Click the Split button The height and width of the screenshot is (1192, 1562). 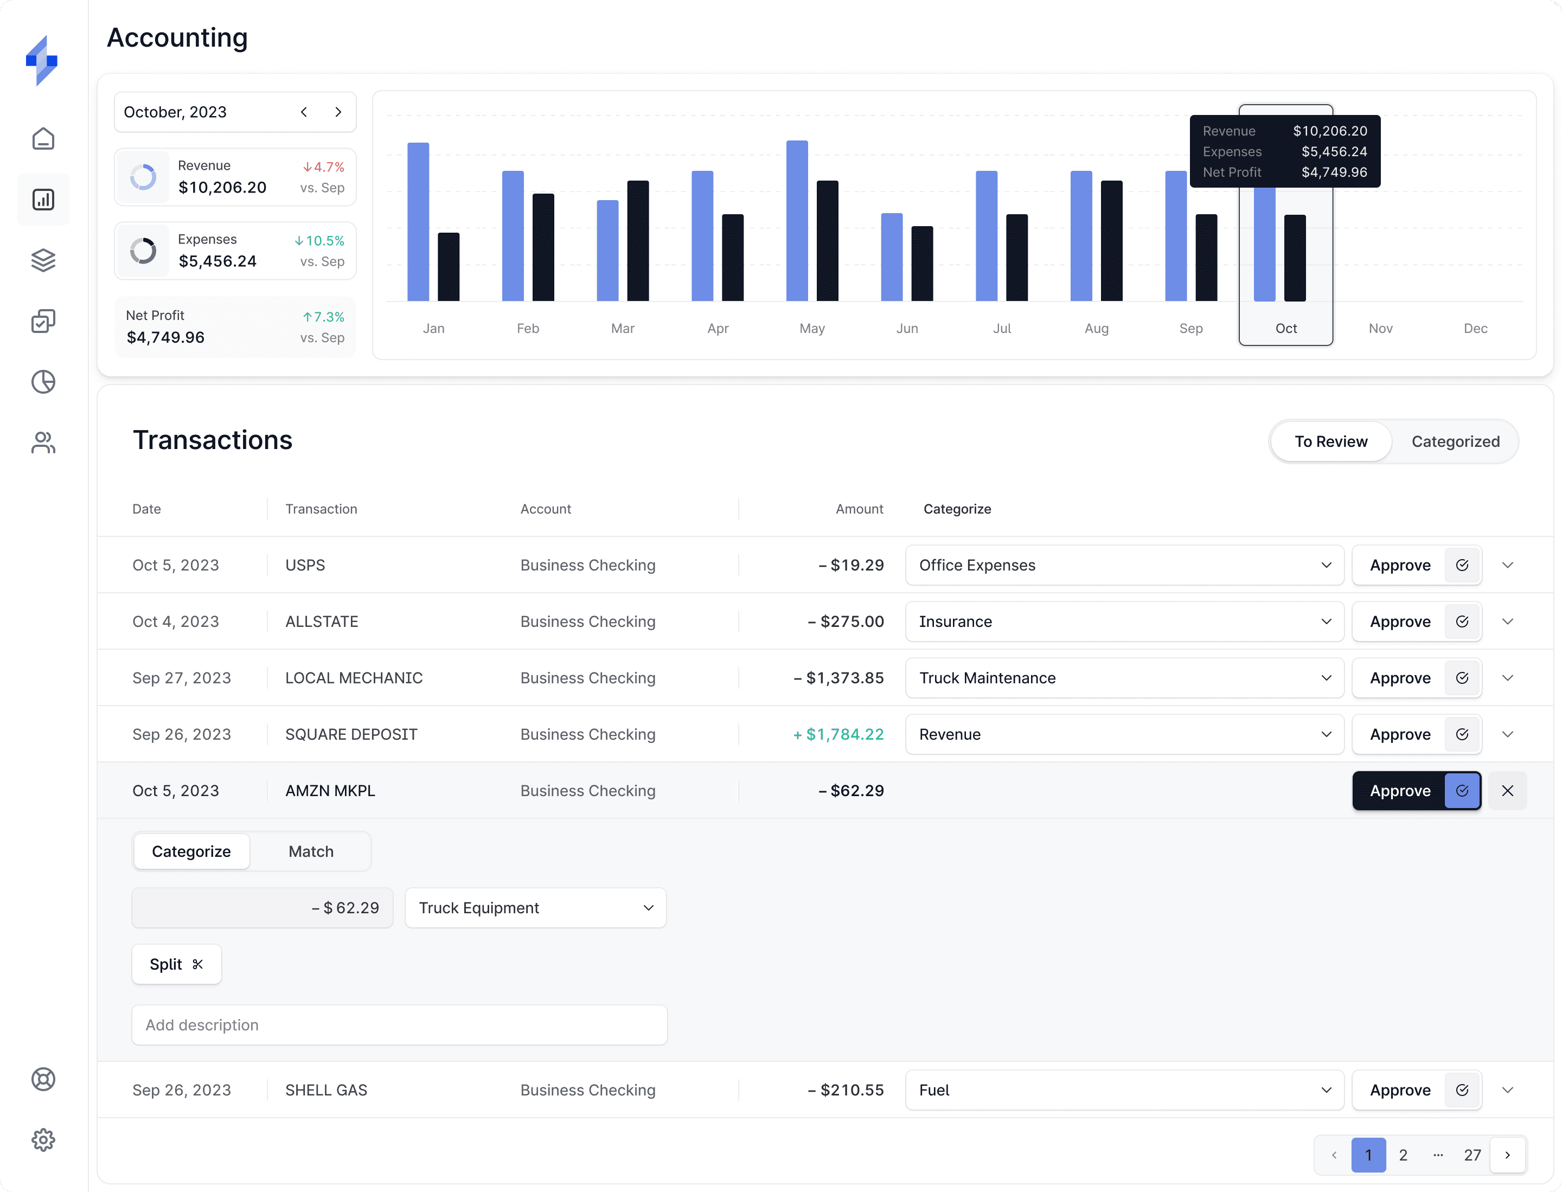176,964
